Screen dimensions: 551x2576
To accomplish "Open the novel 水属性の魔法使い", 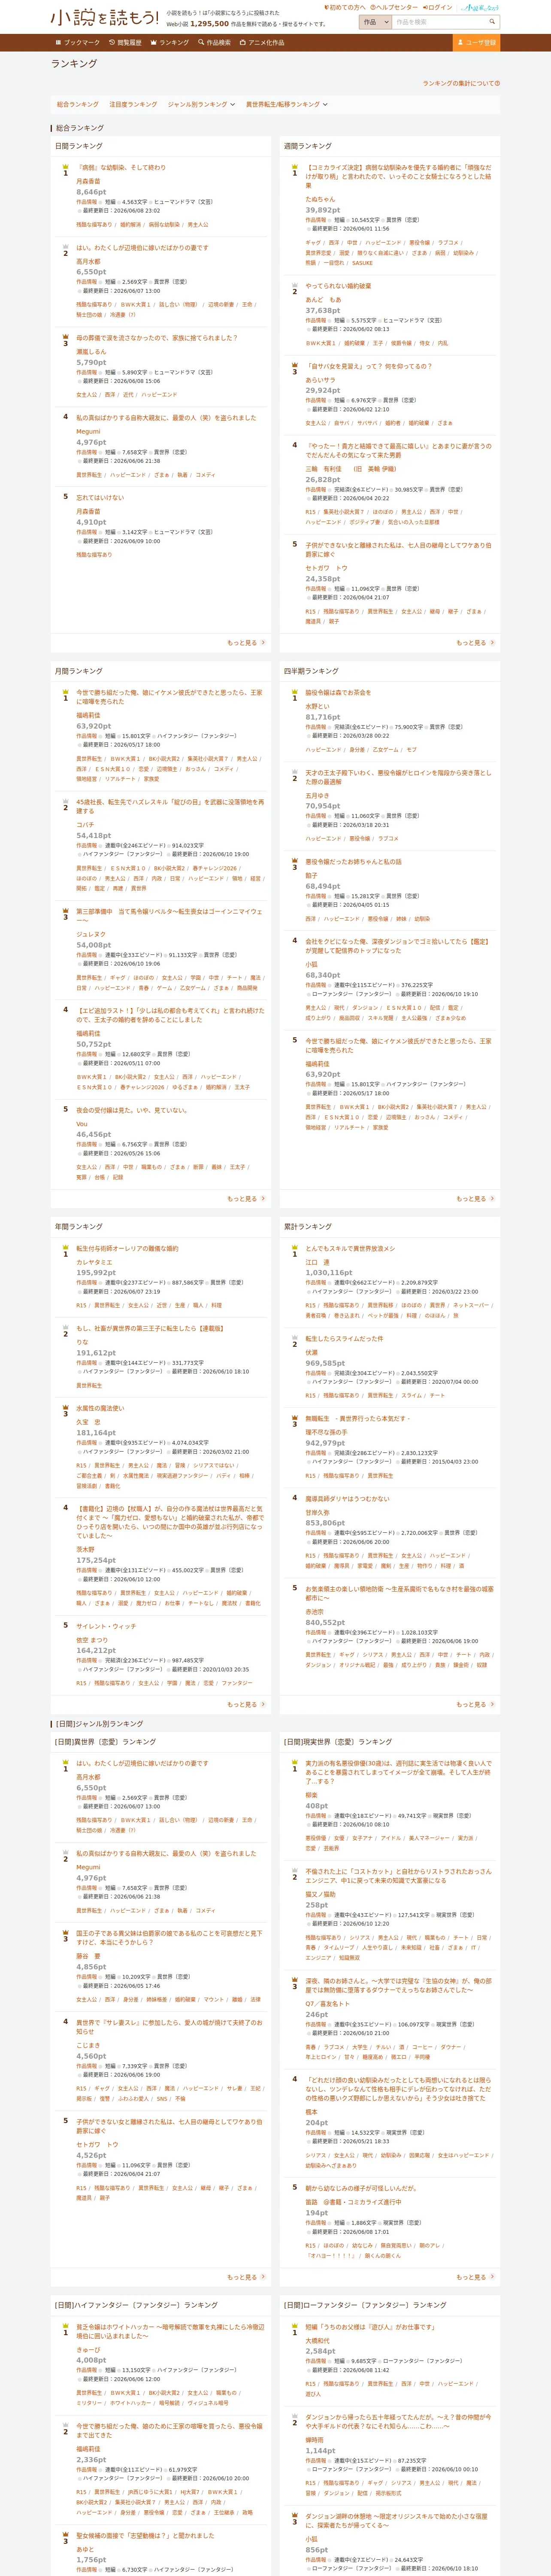I will [100, 1408].
